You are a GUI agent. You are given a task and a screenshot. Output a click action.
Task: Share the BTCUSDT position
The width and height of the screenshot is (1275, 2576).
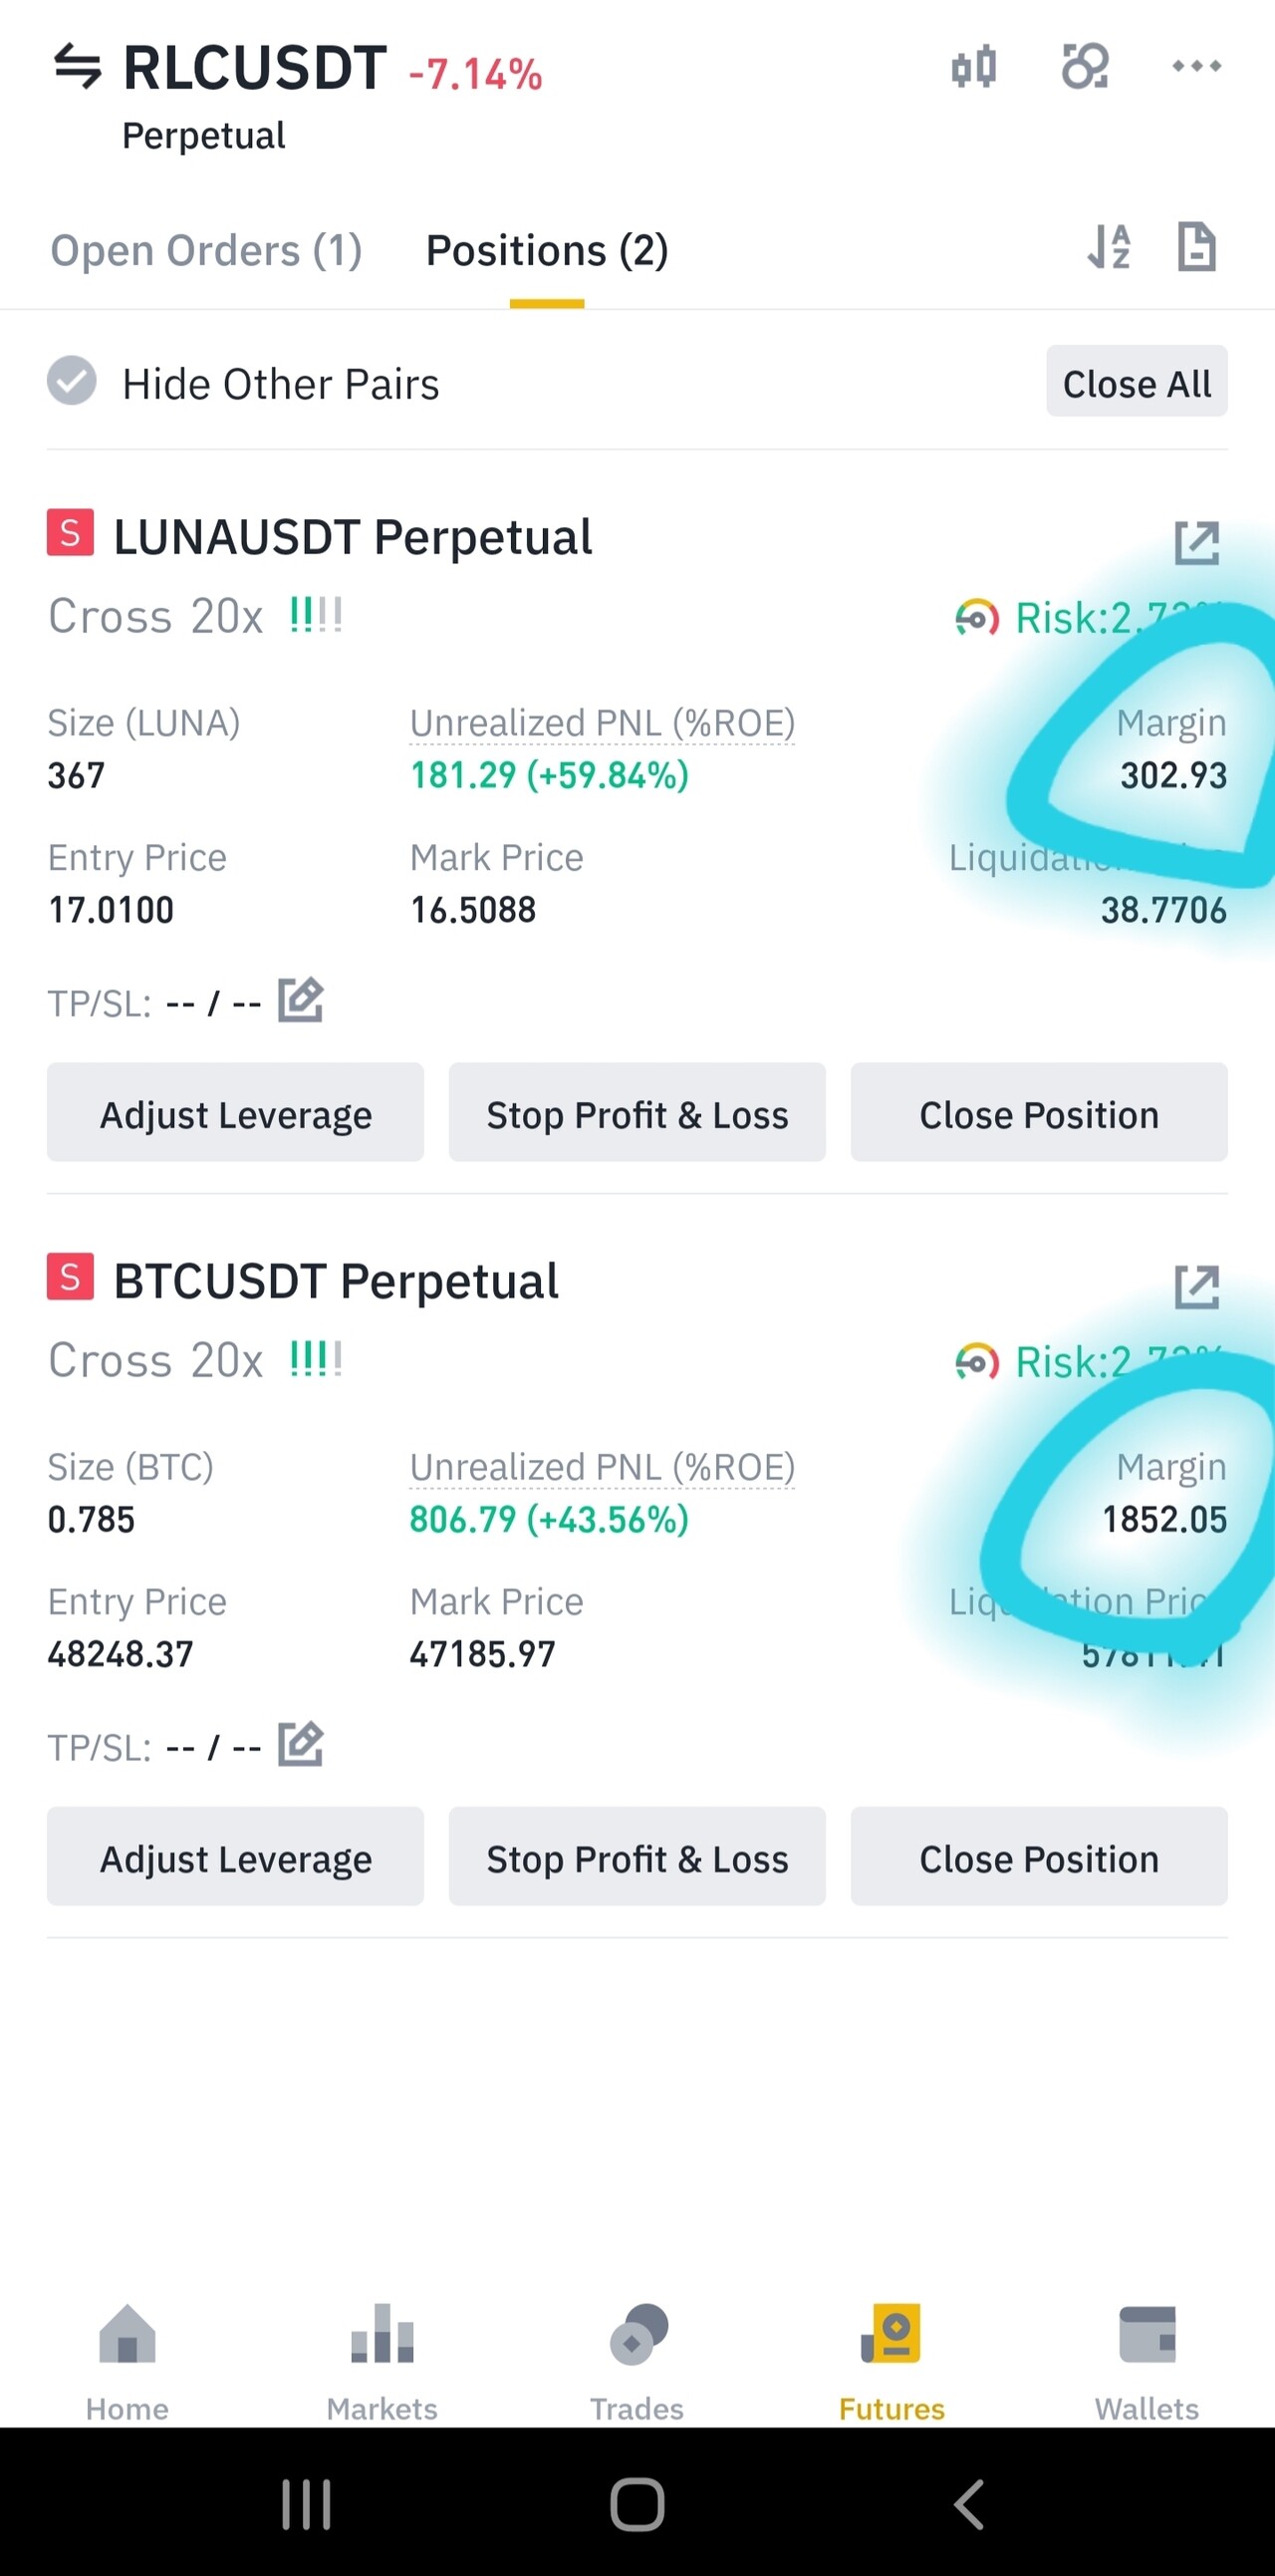coord(1196,1287)
